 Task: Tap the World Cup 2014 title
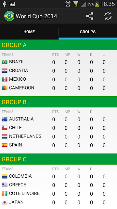click(x=36, y=16)
